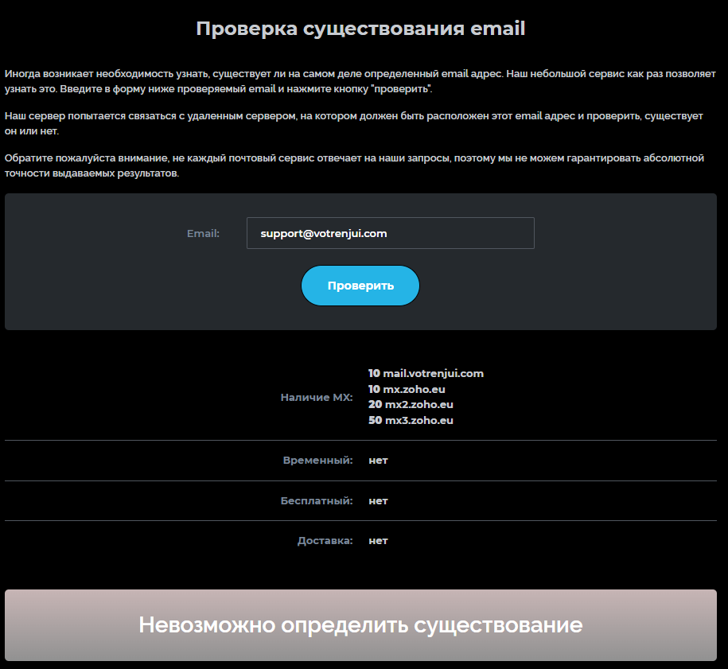
Task: Select the text support@votrenjui.com in the field
Action: click(x=322, y=233)
